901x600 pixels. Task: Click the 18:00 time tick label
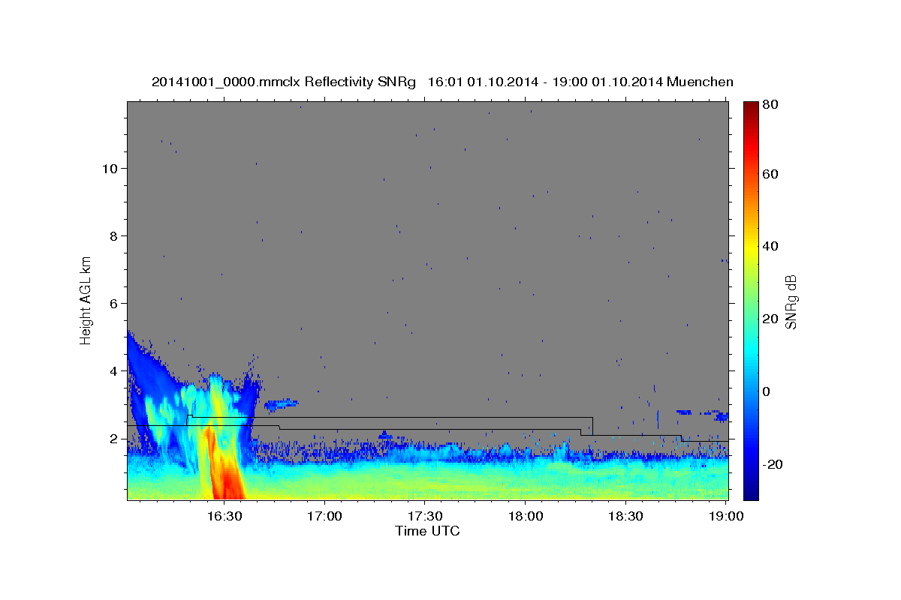click(525, 517)
